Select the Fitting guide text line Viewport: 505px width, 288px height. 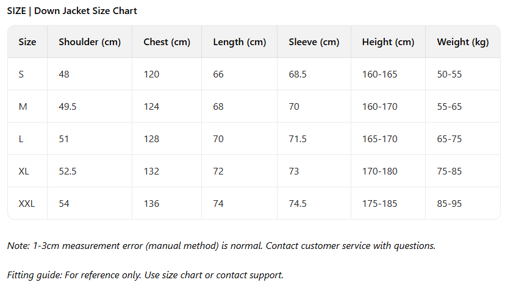(145, 275)
